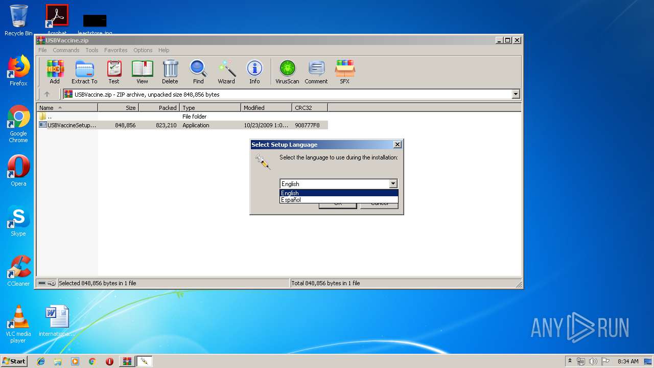Open the Find tool
The width and height of the screenshot is (654, 368).
198,72
